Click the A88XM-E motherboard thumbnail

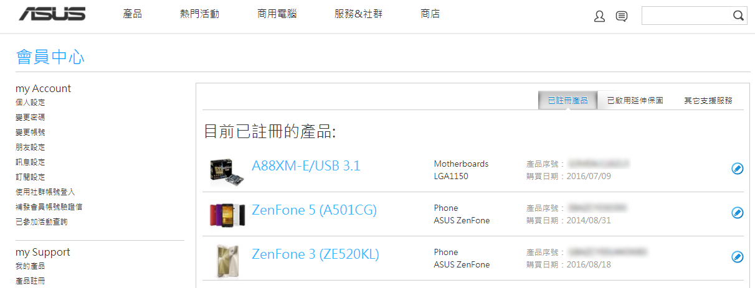(227, 169)
